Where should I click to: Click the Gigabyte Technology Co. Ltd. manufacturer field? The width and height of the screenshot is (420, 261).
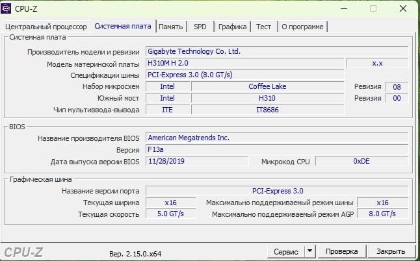tap(277, 51)
